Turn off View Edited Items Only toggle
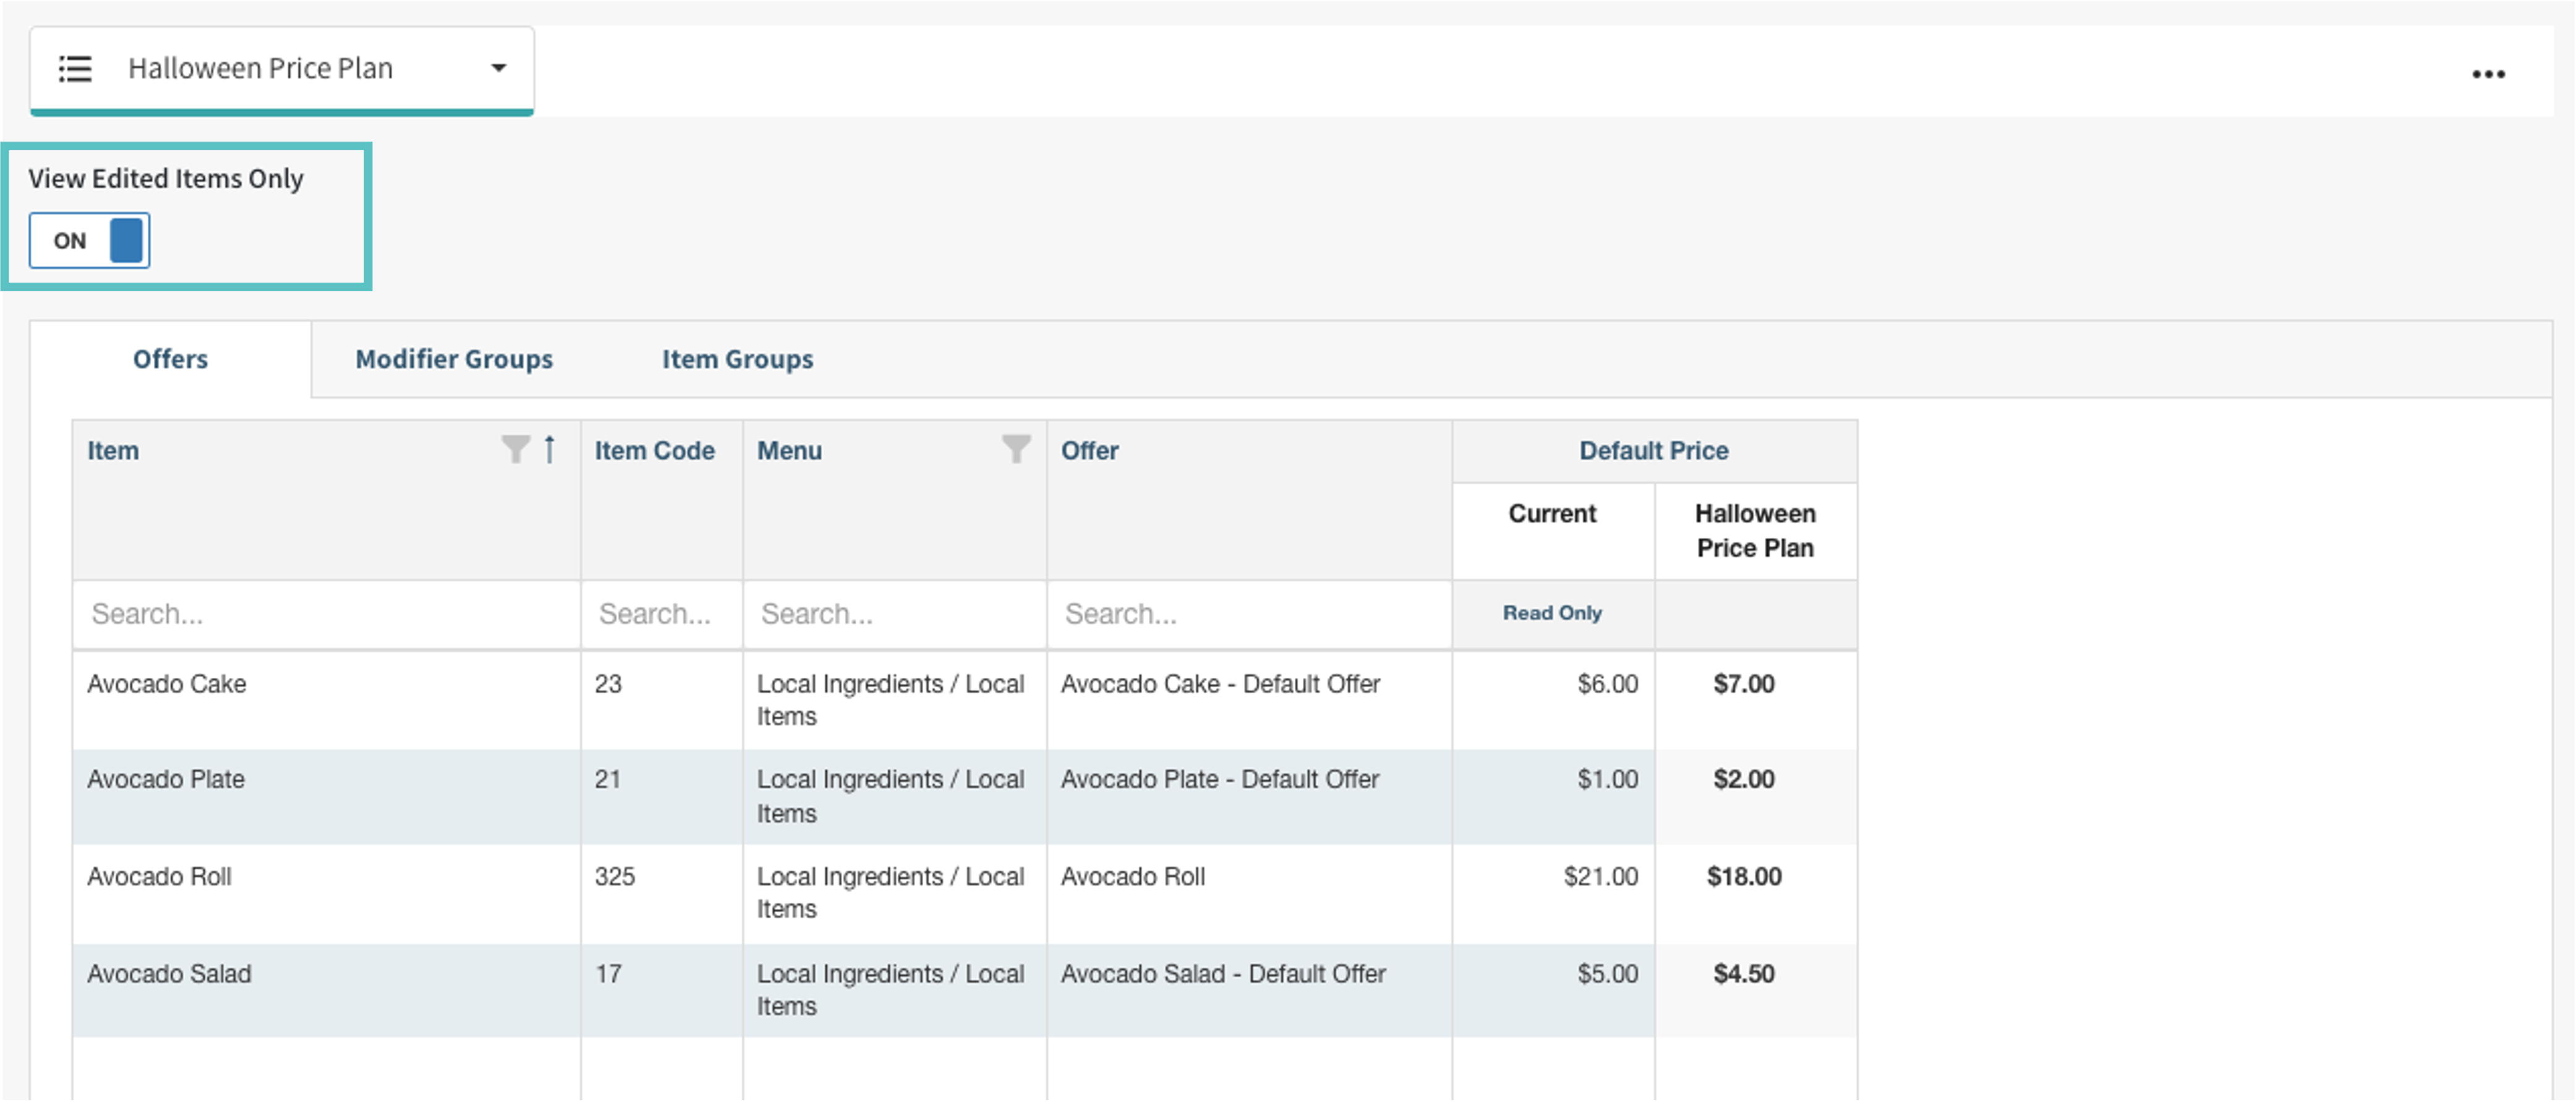 click(x=90, y=240)
